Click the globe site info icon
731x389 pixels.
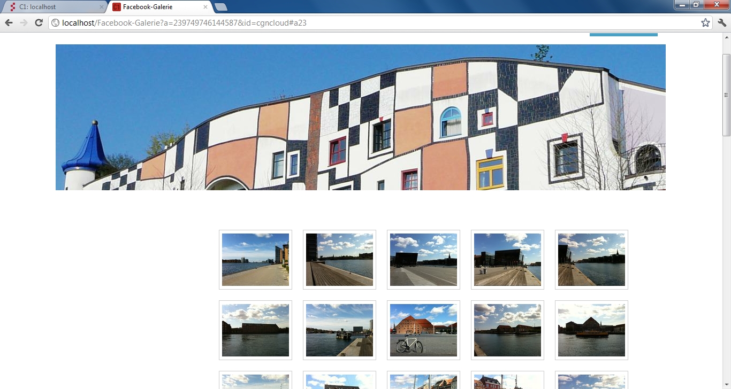point(55,23)
